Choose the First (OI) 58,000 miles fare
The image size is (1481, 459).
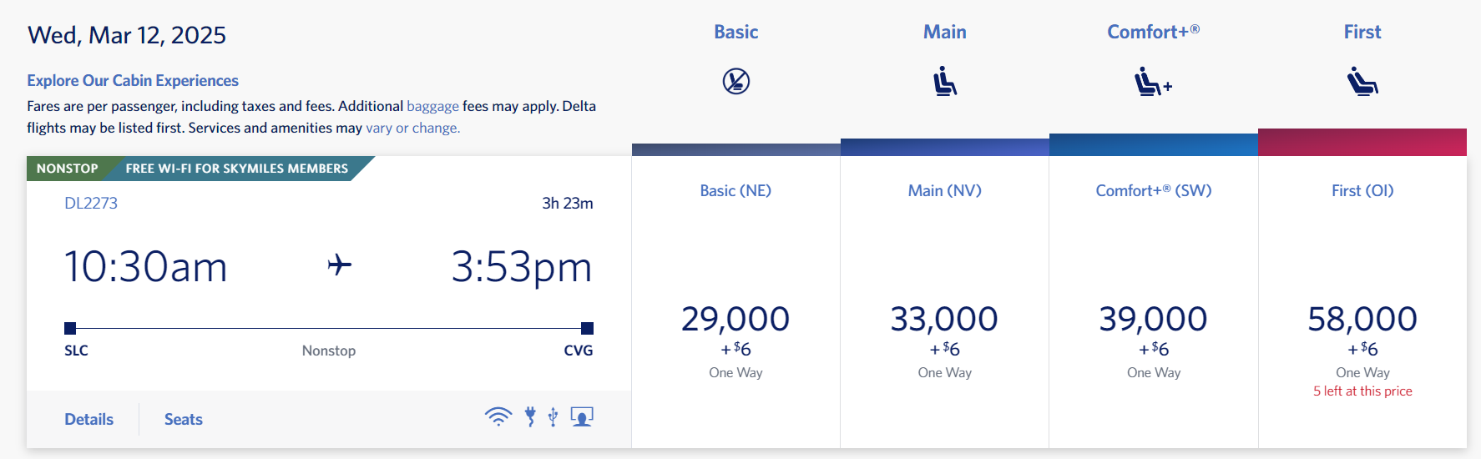1362,319
